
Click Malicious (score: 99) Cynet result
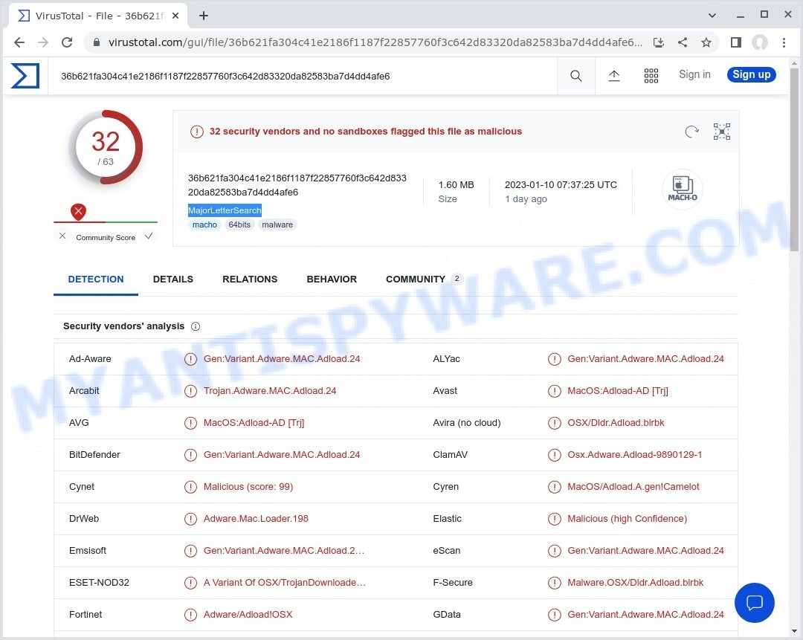(x=248, y=487)
